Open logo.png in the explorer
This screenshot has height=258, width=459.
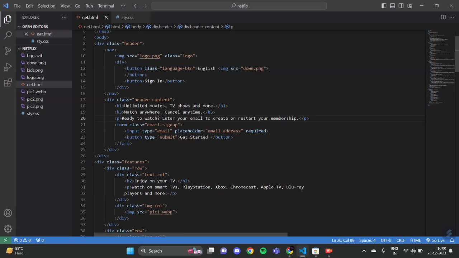35,77
